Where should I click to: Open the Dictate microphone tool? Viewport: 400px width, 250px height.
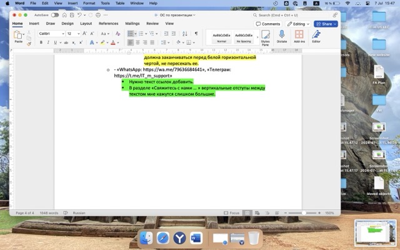281,36
